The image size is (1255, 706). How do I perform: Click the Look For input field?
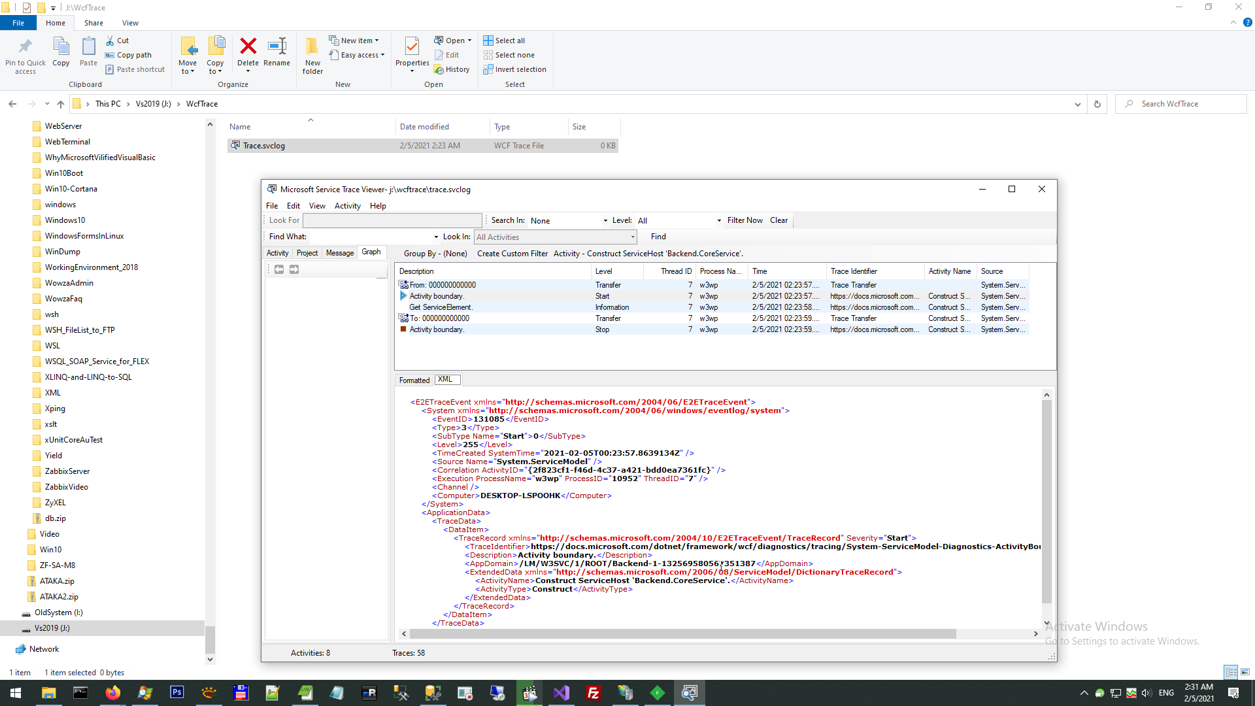392,221
